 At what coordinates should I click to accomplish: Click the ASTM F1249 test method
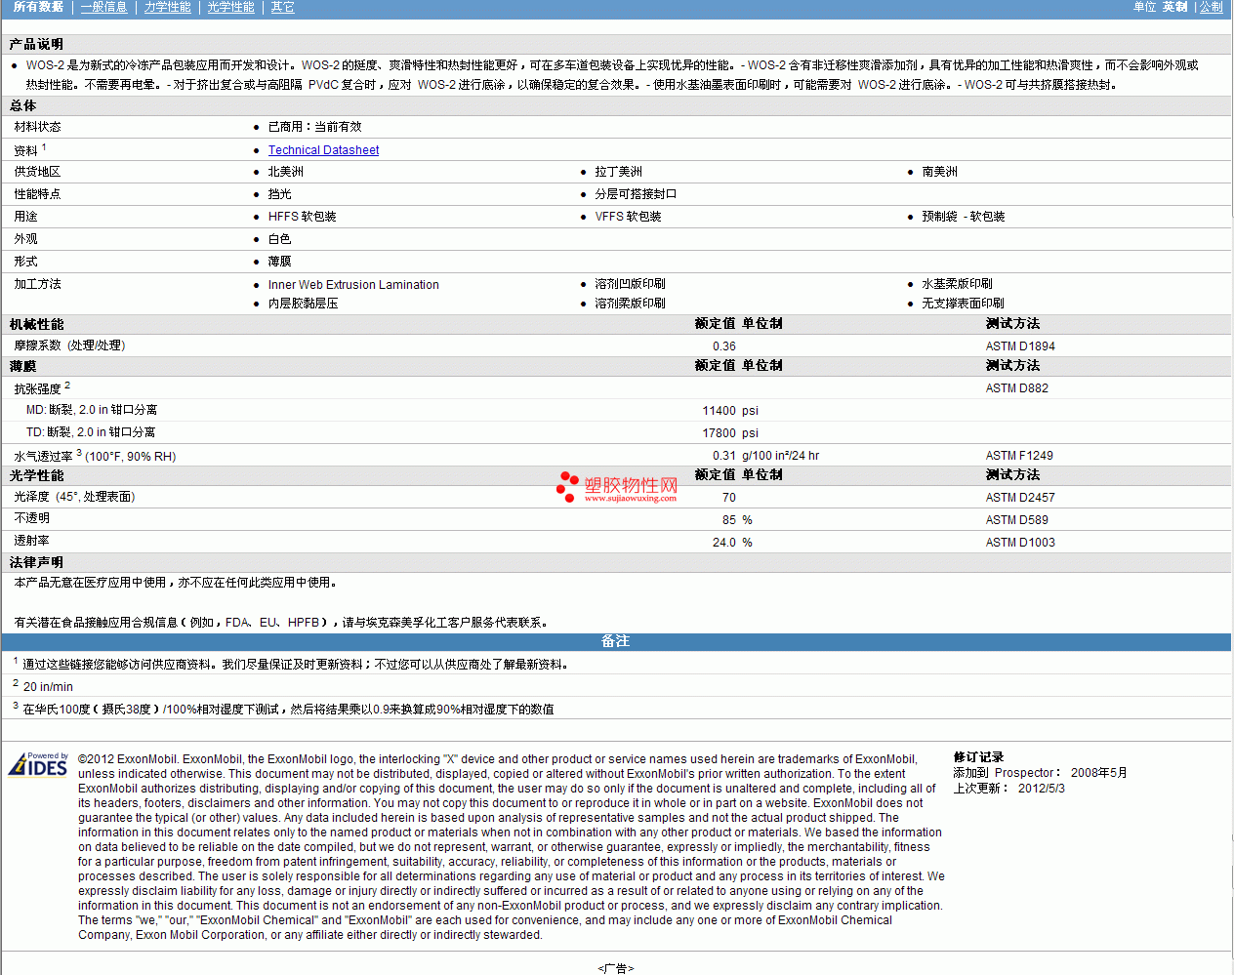(1019, 456)
